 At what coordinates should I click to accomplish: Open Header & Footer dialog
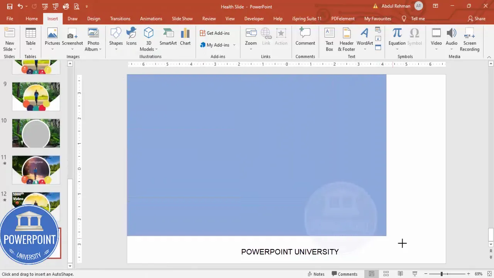coord(347,39)
